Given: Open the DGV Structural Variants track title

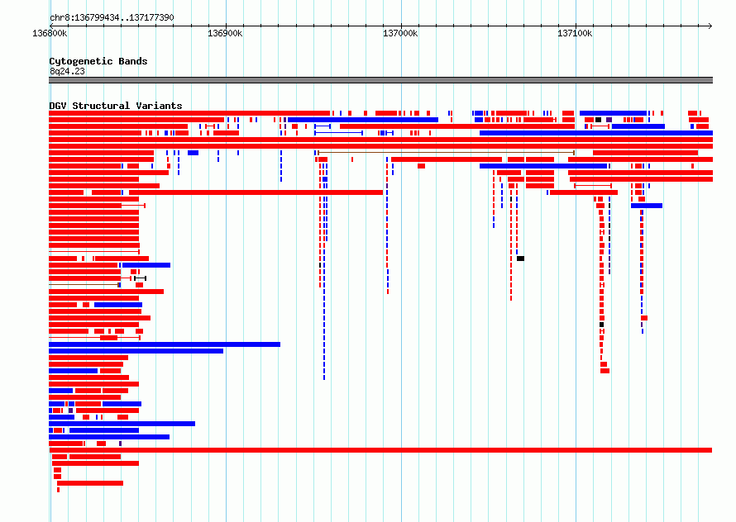Looking at the screenshot, I should pos(116,106).
